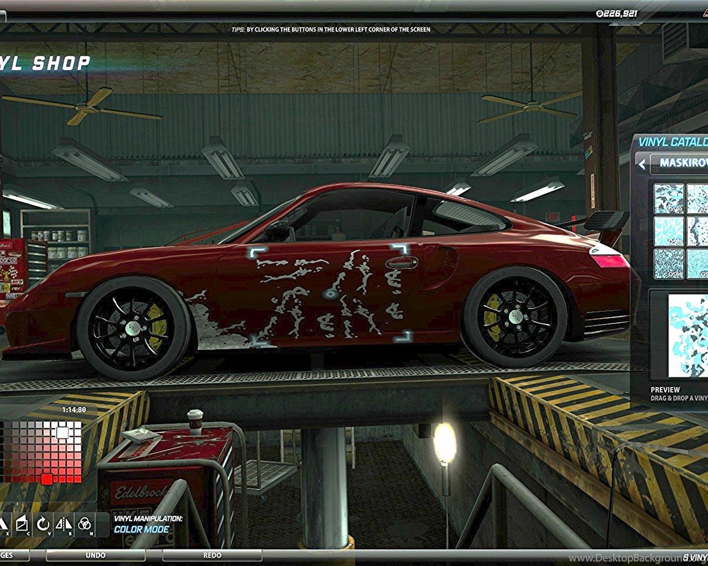
Task: Click the center handle of the vinyl
Action: (x=331, y=294)
